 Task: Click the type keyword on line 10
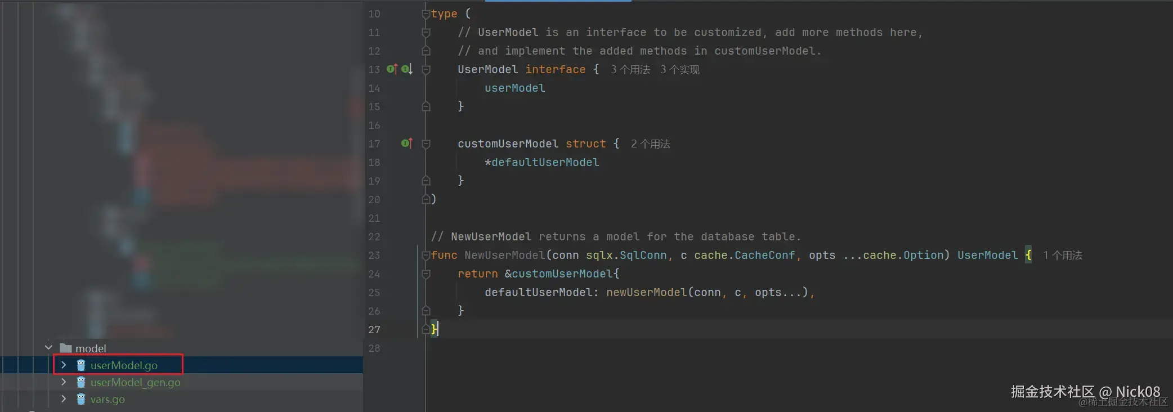pyautogui.click(x=444, y=14)
